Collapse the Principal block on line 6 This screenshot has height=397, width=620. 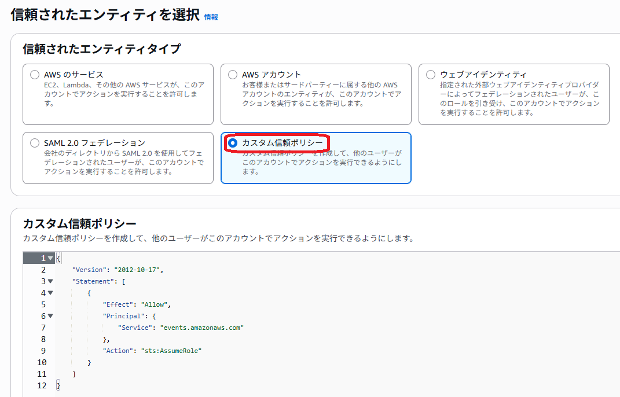point(50,315)
